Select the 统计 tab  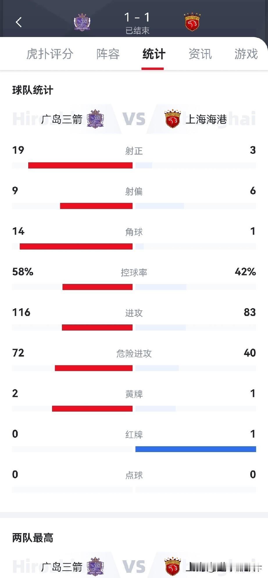click(x=154, y=54)
